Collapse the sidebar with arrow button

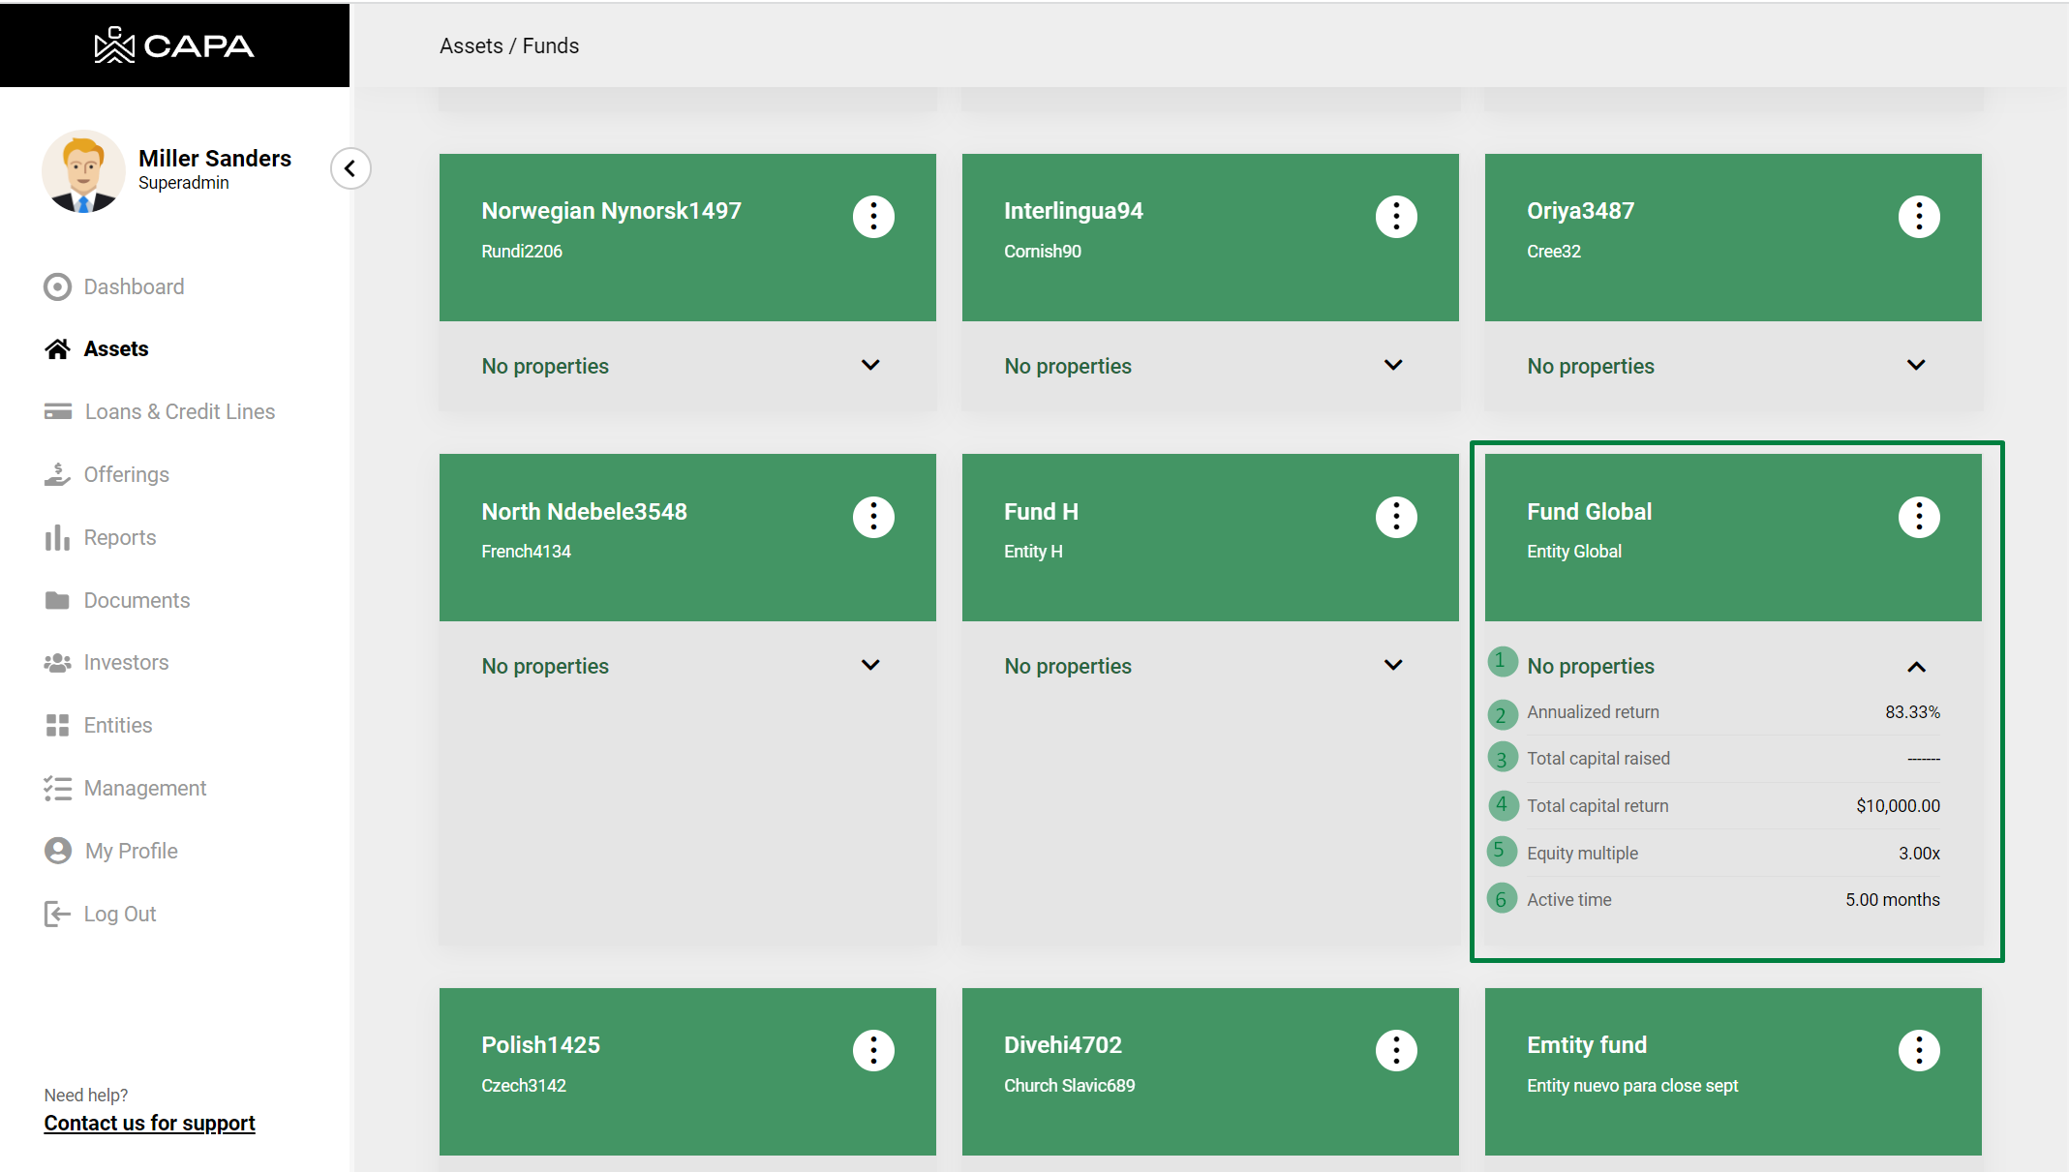click(350, 168)
